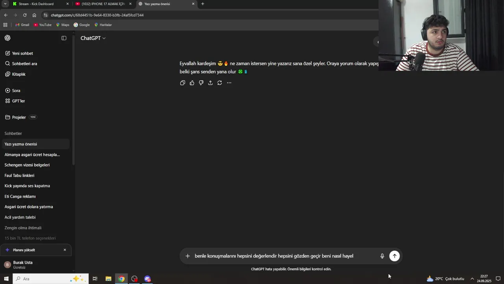The height and width of the screenshot is (284, 504).
Task: Close the Kick Dashboard tab
Action: [67, 4]
